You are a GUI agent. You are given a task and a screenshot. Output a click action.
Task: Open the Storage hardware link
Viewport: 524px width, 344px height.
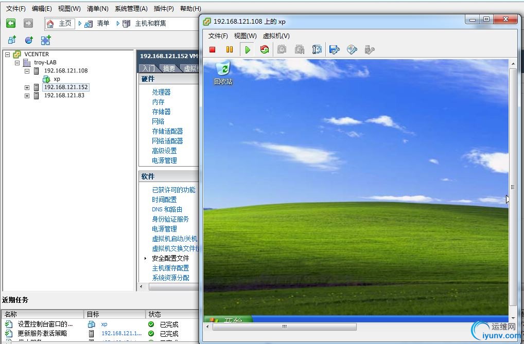[x=162, y=112]
